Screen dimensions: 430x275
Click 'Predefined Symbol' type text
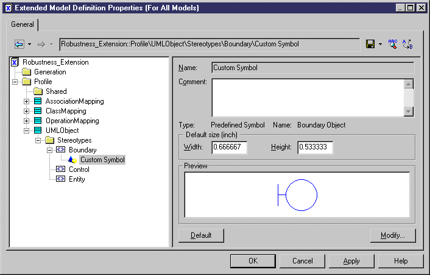point(238,125)
